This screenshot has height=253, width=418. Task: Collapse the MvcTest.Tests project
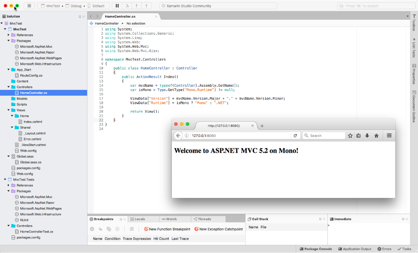[x=5, y=180]
